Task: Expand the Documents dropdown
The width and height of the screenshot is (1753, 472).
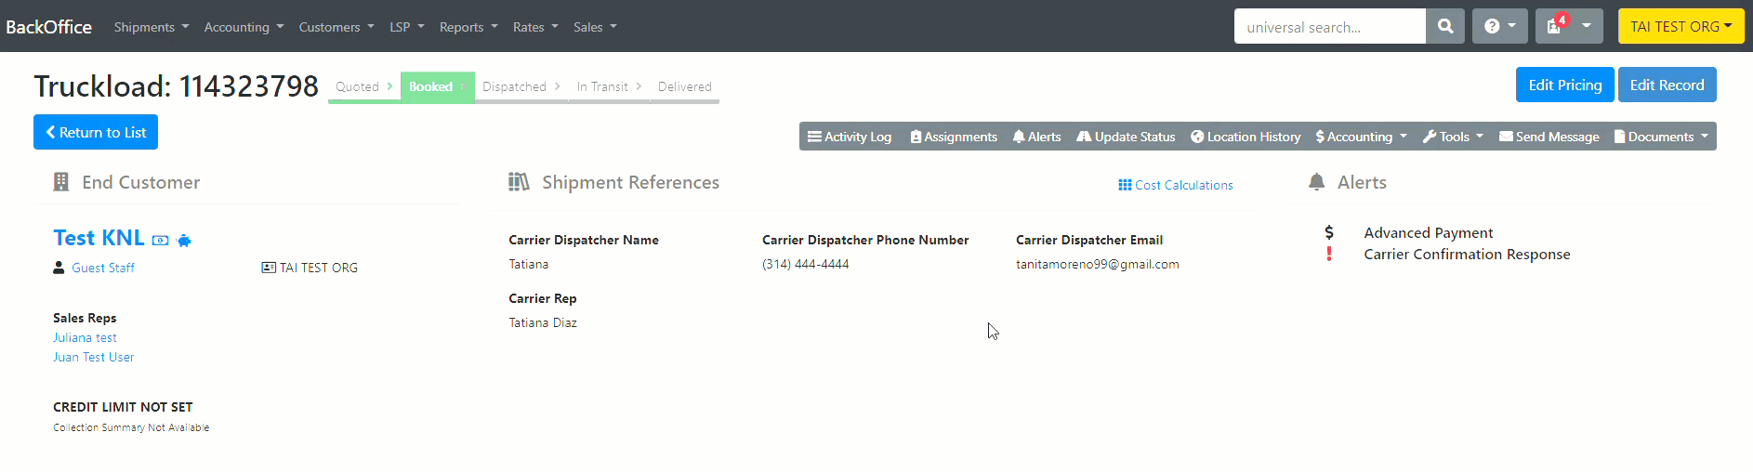Action: pyautogui.click(x=1661, y=137)
